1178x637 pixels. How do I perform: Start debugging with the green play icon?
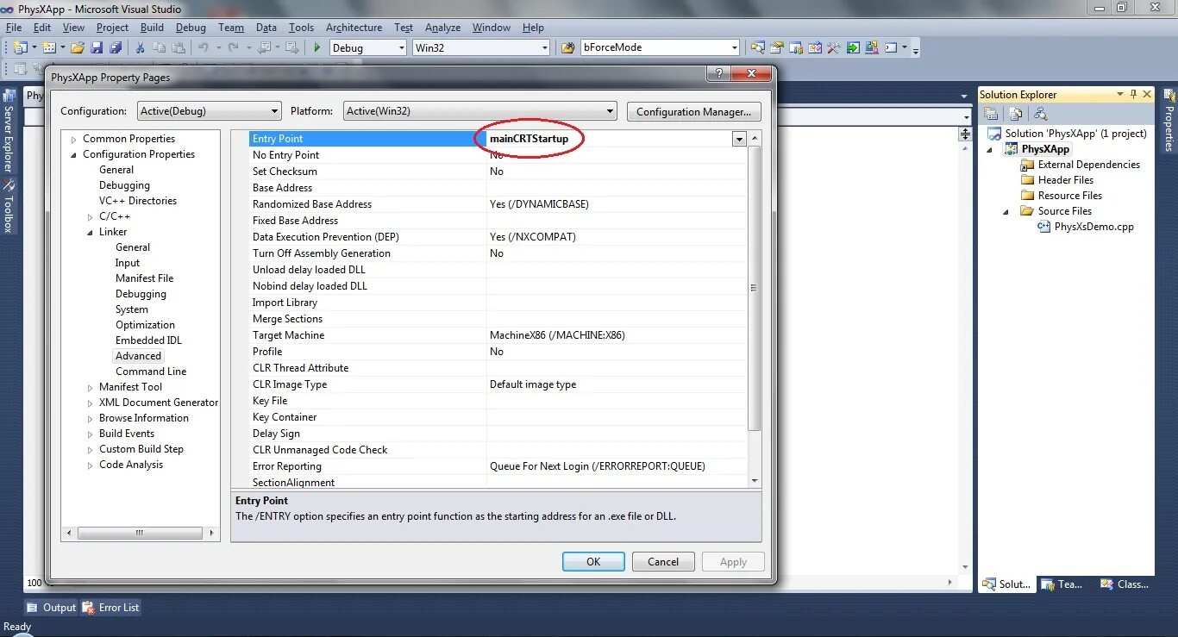click(x=316, y=47)
